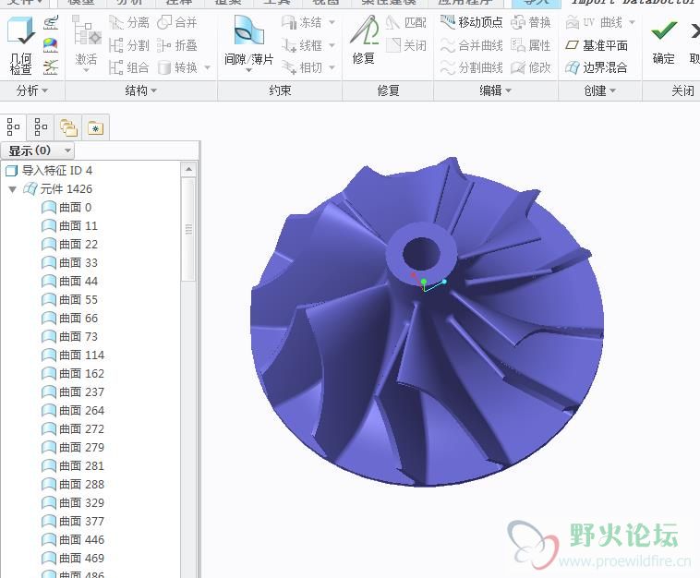Select the 修改 modify tool
Screen dimensions: 700x578
click(x=531, y=67)
